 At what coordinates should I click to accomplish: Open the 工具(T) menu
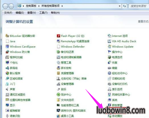coord(43,13)
